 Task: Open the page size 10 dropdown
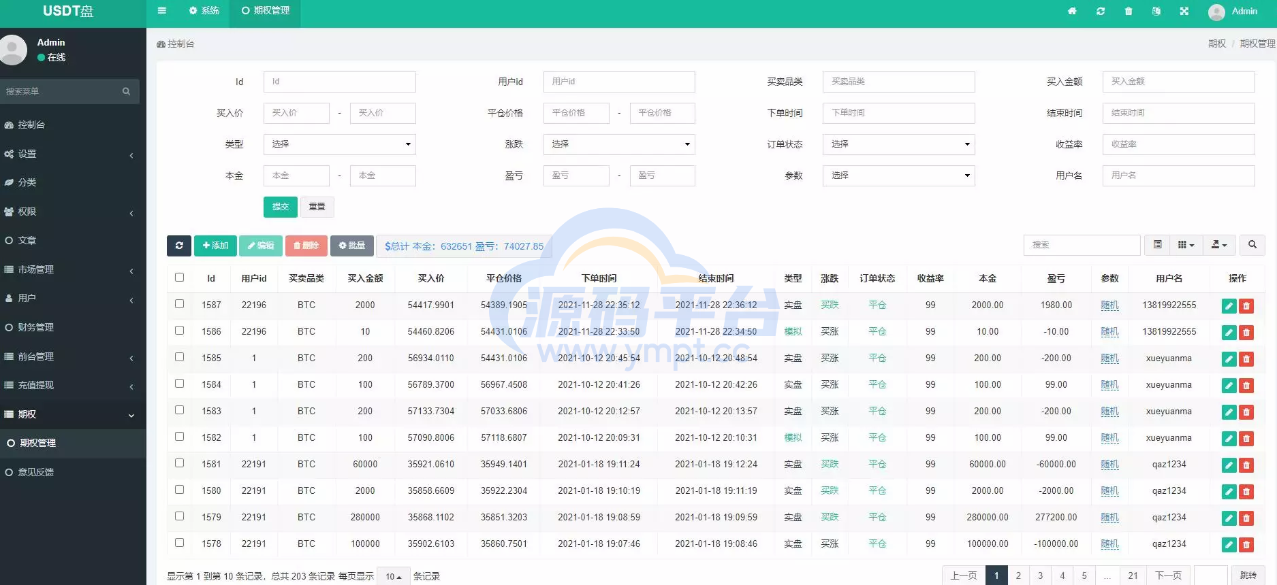(x=394, y=576)
